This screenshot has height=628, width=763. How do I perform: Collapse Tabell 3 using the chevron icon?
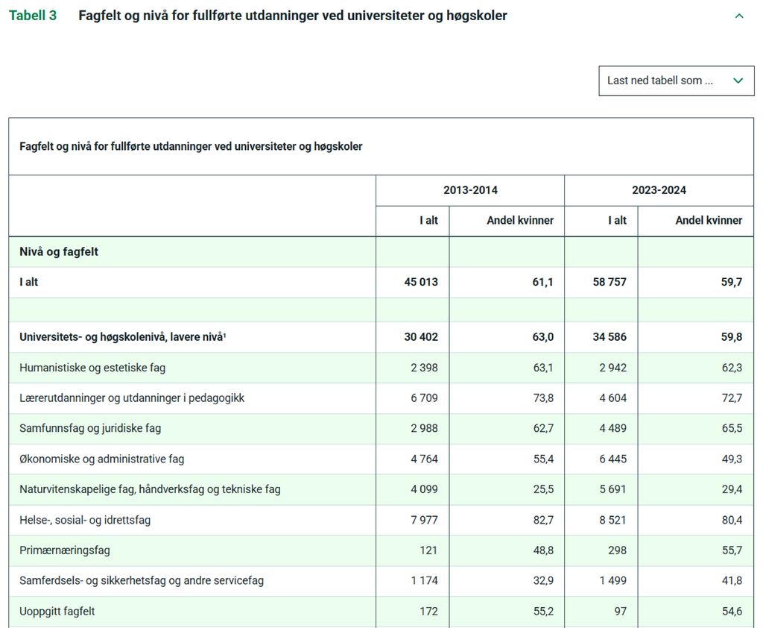[x=739, y=15]
